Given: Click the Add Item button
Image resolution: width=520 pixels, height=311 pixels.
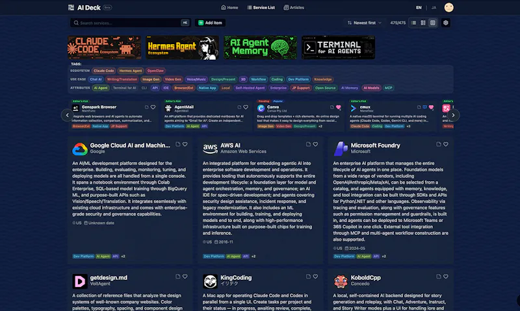Looking at the screenshot, I should (x=210, y=23).
